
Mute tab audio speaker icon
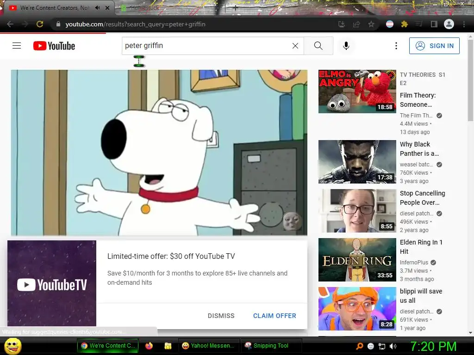tap(97, 8)
